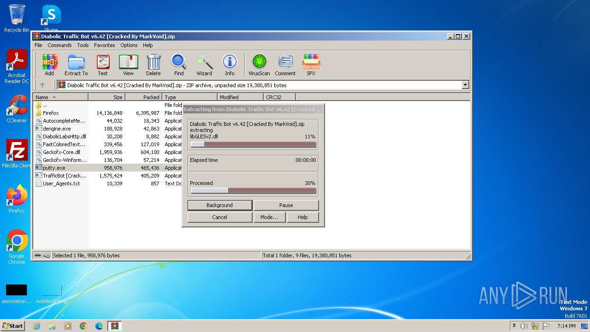Image resolution: width=590 pixels, height=332 pixels.
Task: Click the Test archive icon
Action: tap(102, 65)
